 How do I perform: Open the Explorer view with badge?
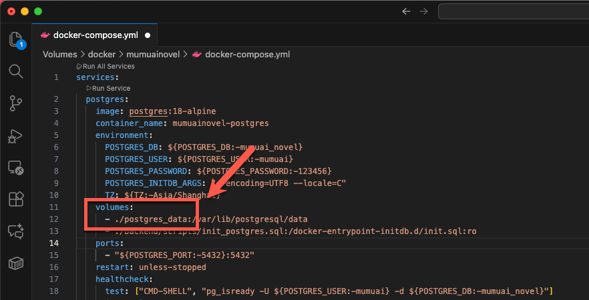point(15,40)
